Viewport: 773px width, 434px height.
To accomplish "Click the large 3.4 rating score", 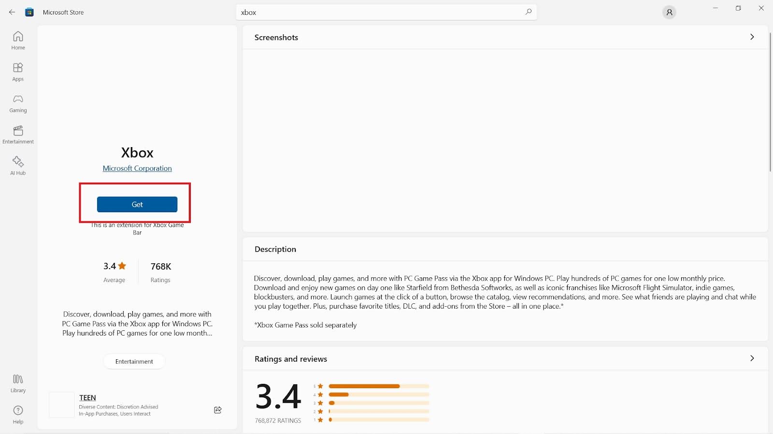I will tap(278, 396).
